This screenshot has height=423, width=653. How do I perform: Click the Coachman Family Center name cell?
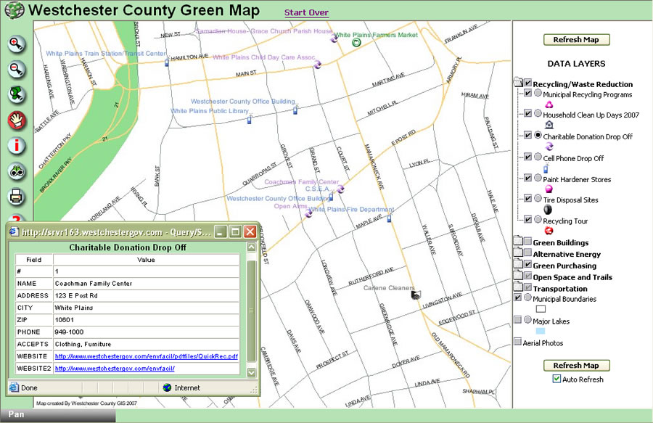click(146, 284)
